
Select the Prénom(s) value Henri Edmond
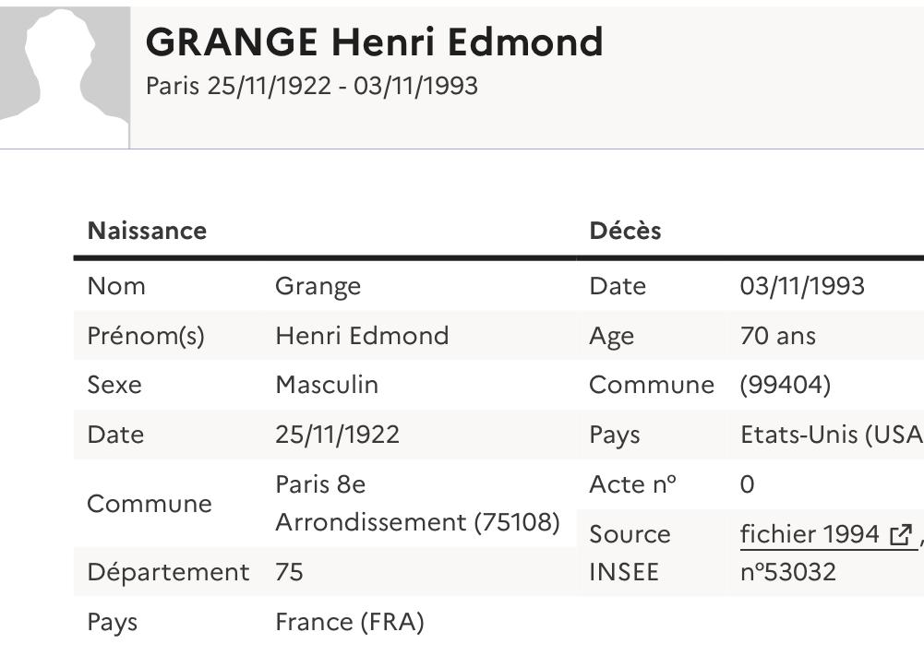(362, 336)
